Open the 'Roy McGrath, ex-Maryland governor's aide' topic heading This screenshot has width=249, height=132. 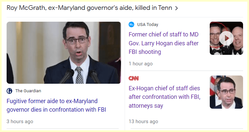click(x=89, y=8)
